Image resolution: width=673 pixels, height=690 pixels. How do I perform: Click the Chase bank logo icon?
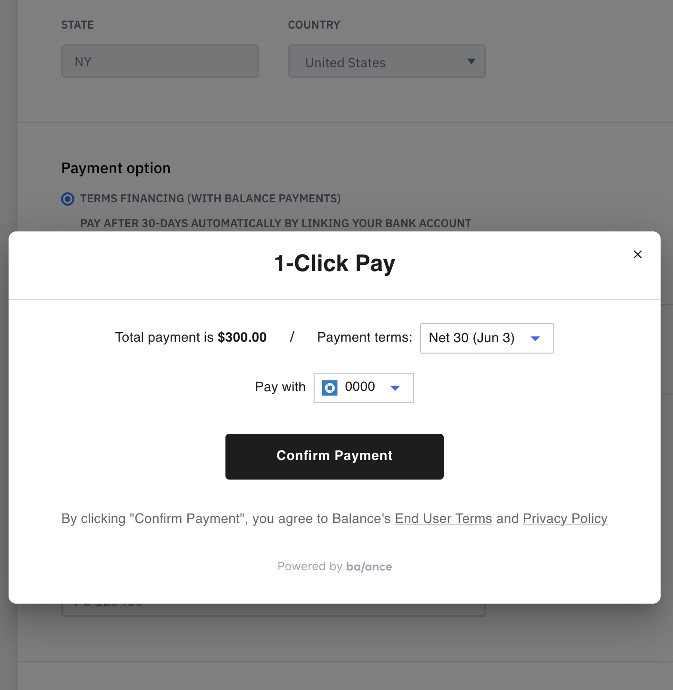pyautogui.click(x=330, y=387)
